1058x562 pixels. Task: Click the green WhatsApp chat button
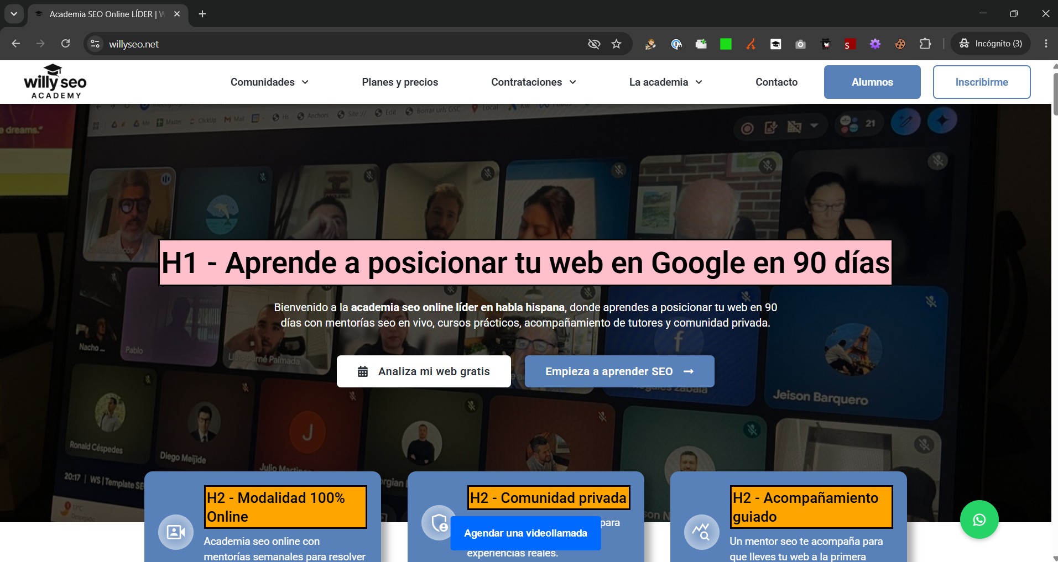point(979,519)
